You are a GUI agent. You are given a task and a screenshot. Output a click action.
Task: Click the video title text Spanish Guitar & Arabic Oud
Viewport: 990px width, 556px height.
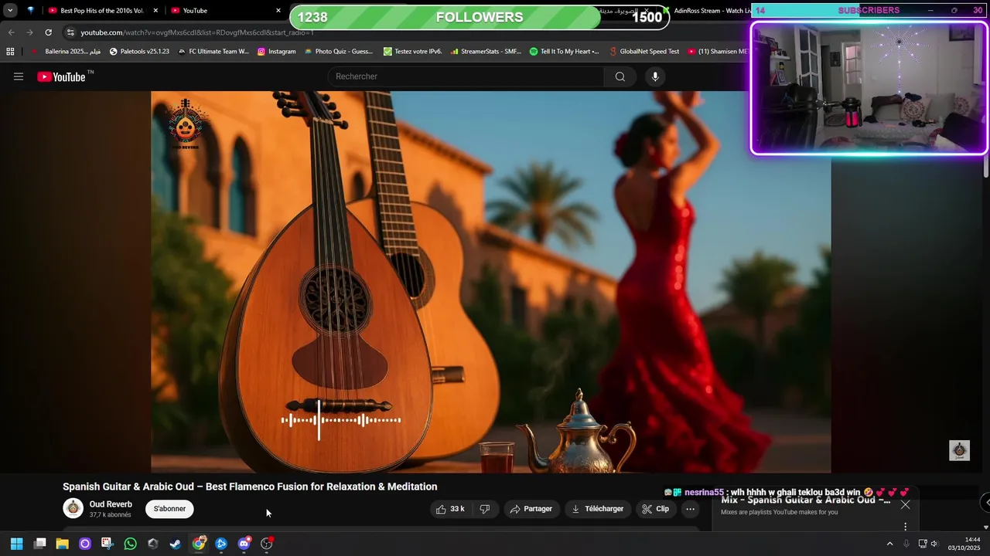pos(250,486)
